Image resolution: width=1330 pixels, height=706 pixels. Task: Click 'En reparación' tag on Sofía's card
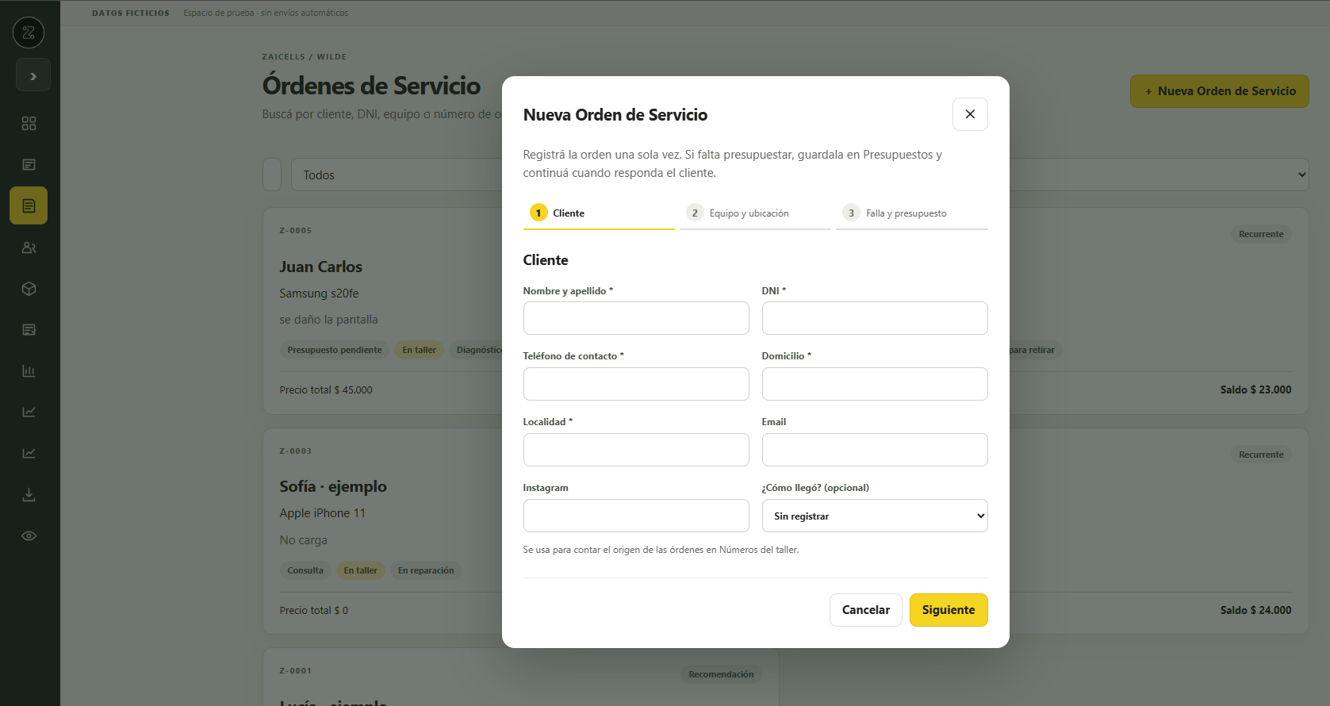coord(426,570)
